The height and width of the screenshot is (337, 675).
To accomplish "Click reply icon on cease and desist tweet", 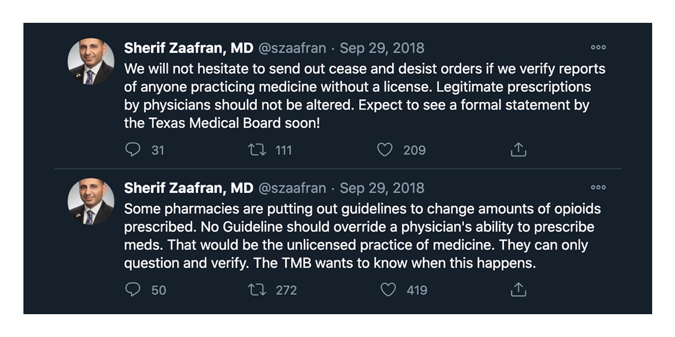I will pyautogui.click(x=133, y=150).
